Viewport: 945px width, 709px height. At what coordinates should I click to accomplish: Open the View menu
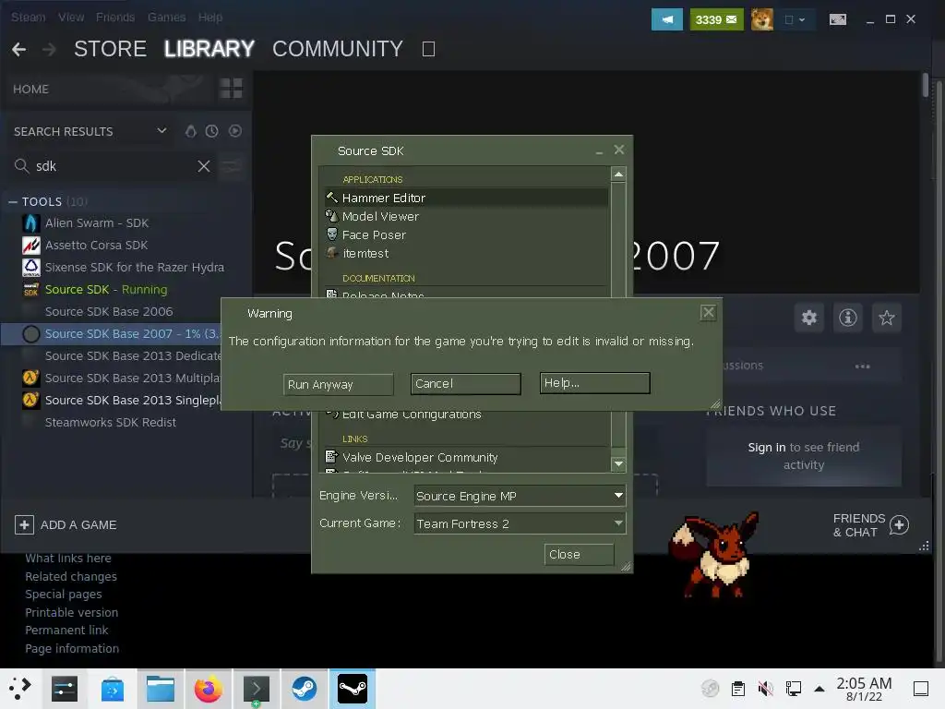click(x=71, y=18)
